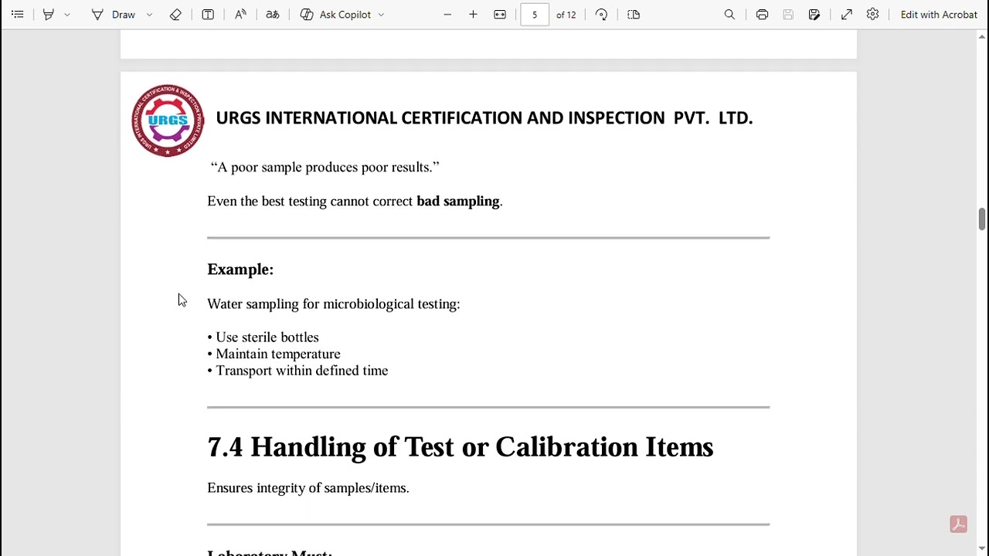Add a text box annotation
989x556 pixels.
pos(208,15)
